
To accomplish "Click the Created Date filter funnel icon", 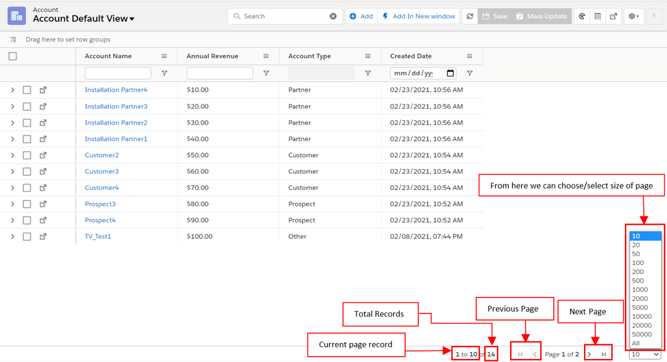I will pos(470,73).
